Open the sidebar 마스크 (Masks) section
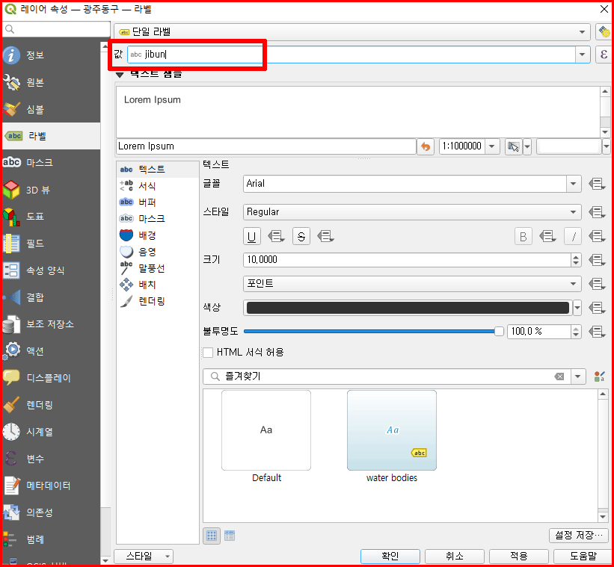 [x=51, y=163]
